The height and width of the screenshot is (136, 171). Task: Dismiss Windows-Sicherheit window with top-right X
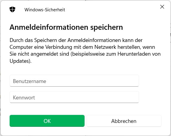(x=162, y=7)
